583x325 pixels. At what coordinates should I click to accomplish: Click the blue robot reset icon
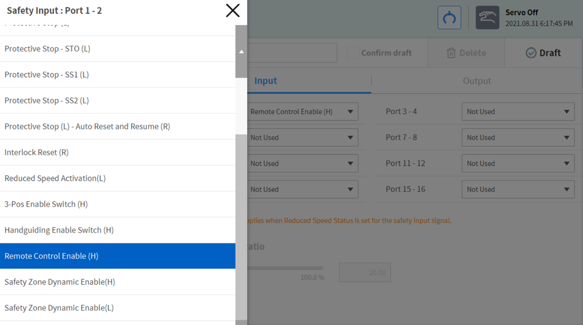pos(449,18)
